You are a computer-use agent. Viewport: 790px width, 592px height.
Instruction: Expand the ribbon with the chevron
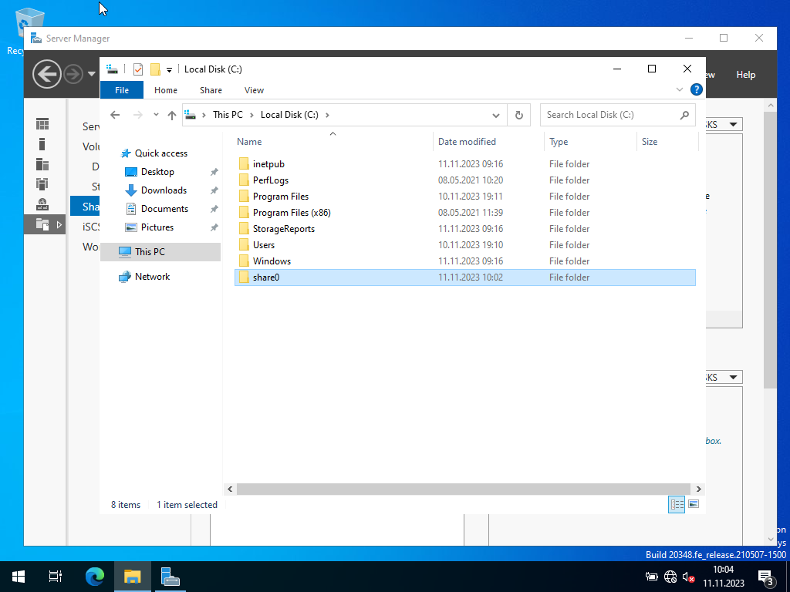(680, 89)
